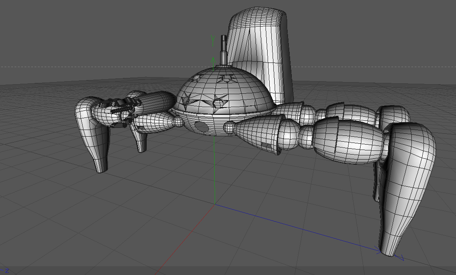
Task: Select the dark gun mechanism on left arm
Action: point(122,112)
